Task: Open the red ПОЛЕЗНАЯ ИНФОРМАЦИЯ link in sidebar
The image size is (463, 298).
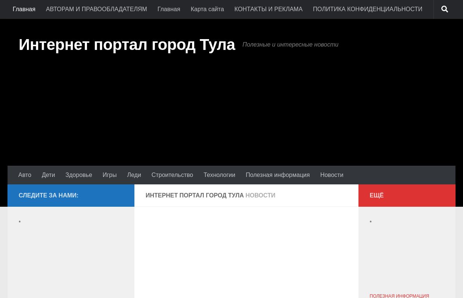Action: (x=399, y=295)
